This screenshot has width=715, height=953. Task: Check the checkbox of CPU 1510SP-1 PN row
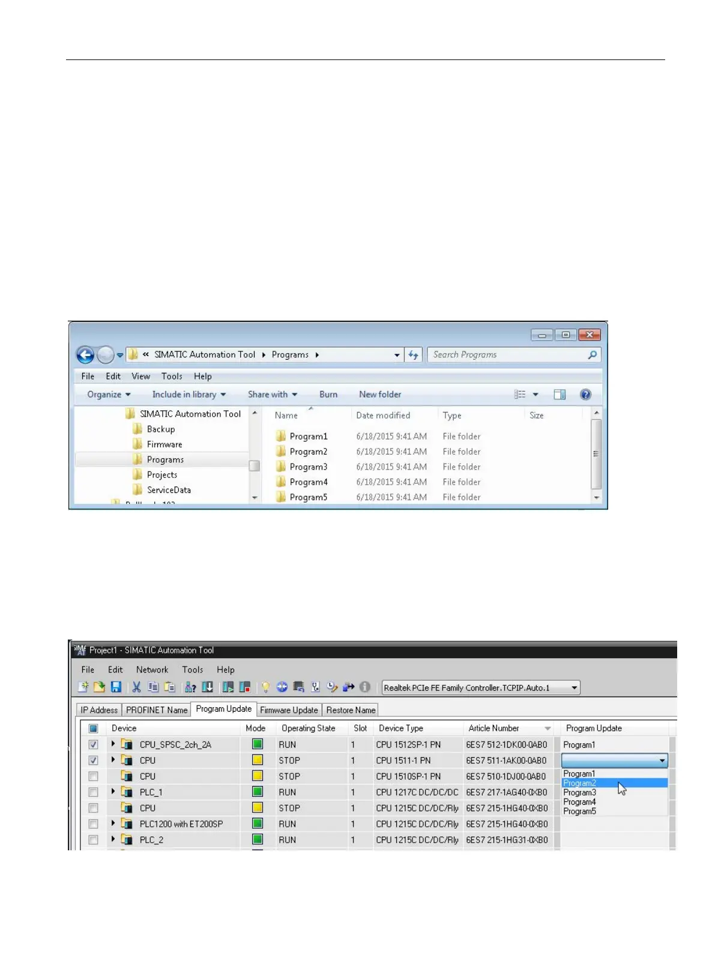94,776
